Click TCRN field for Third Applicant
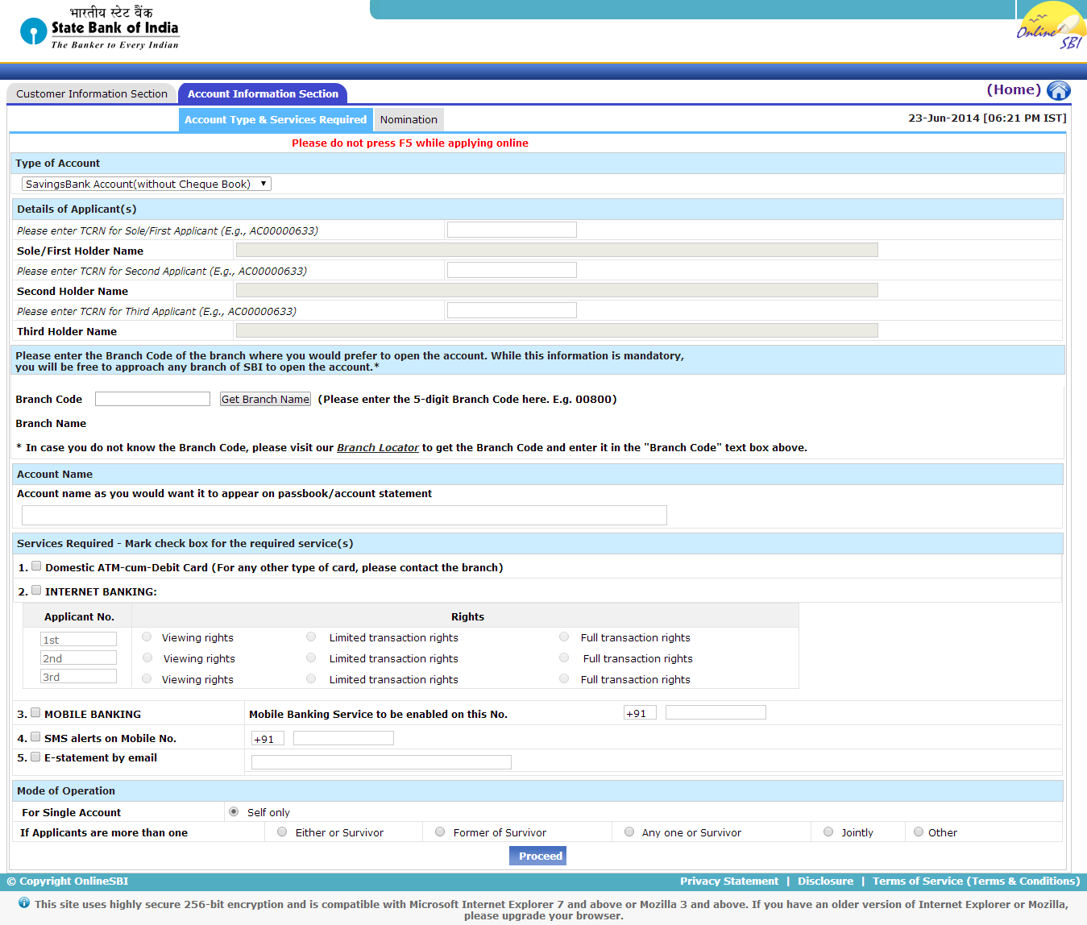This screenshot has height=925, width=1087. point(512,310)
